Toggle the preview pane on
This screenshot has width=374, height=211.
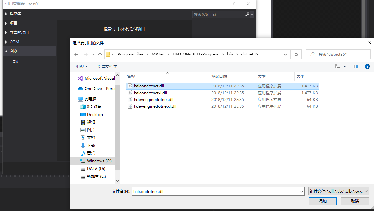point(356,66)
